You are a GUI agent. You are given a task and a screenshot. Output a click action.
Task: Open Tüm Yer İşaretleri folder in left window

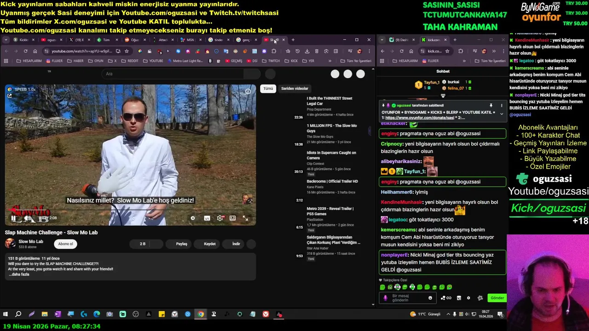[x=356, y=61]
